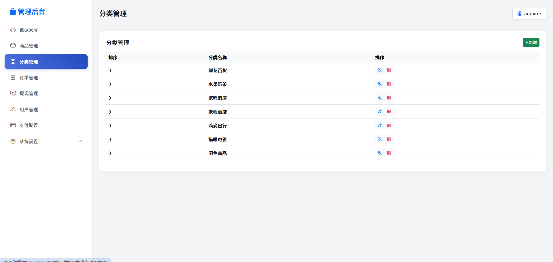553x262 pixels.
Task: Open the admin user dropdown
Action: 529,14
